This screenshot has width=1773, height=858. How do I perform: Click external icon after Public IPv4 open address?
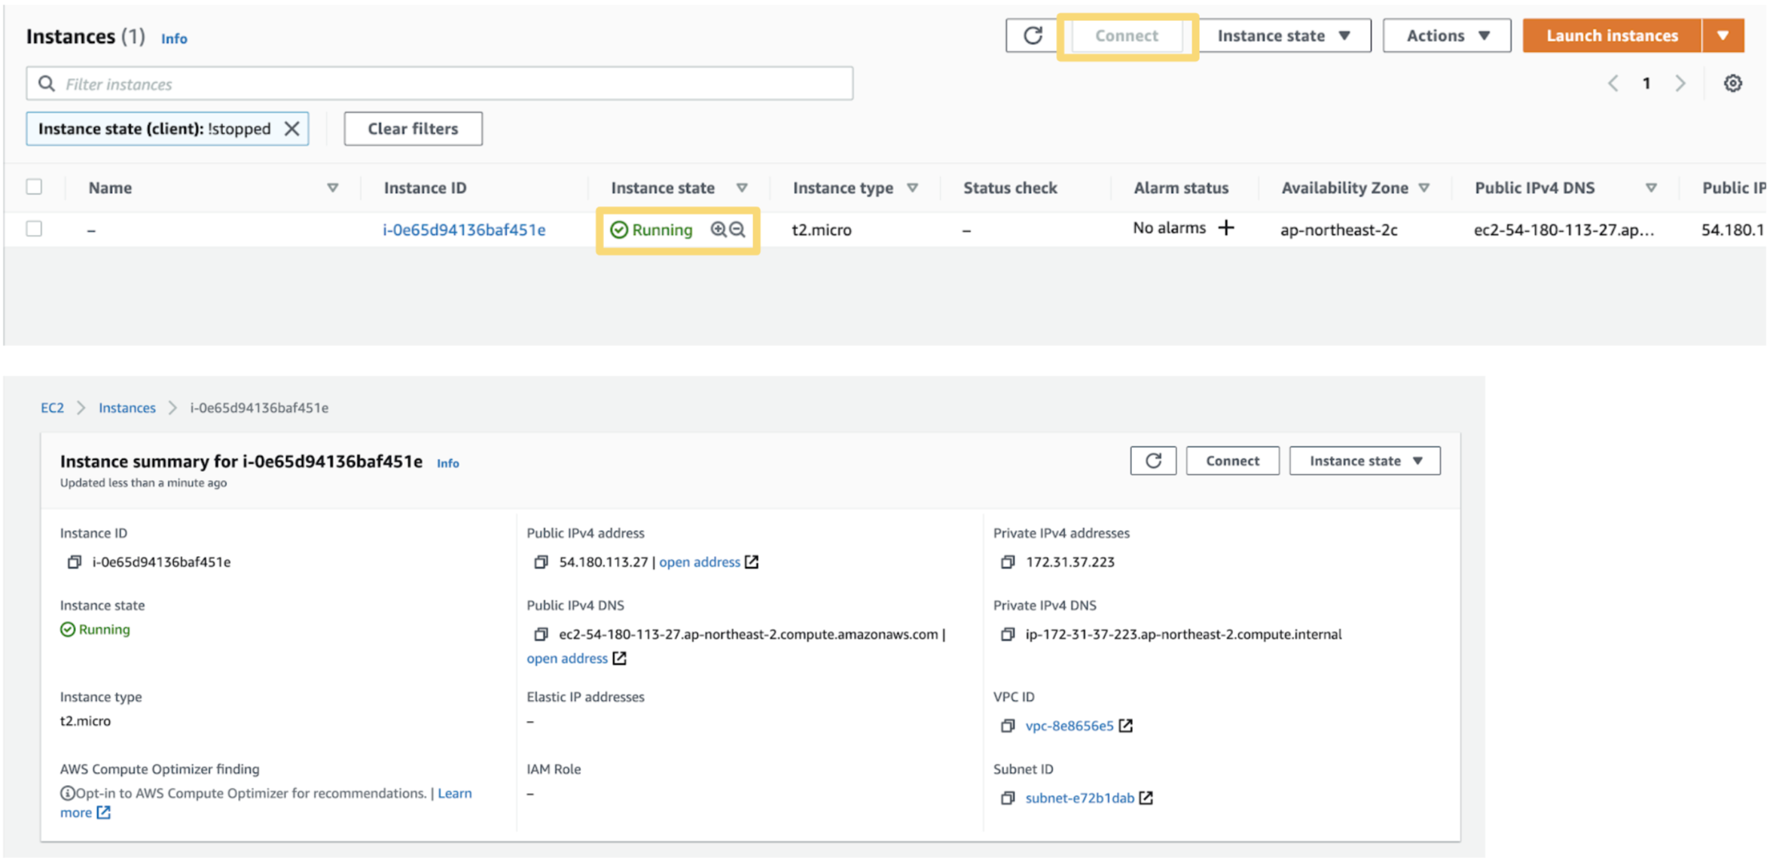(752, 562)
